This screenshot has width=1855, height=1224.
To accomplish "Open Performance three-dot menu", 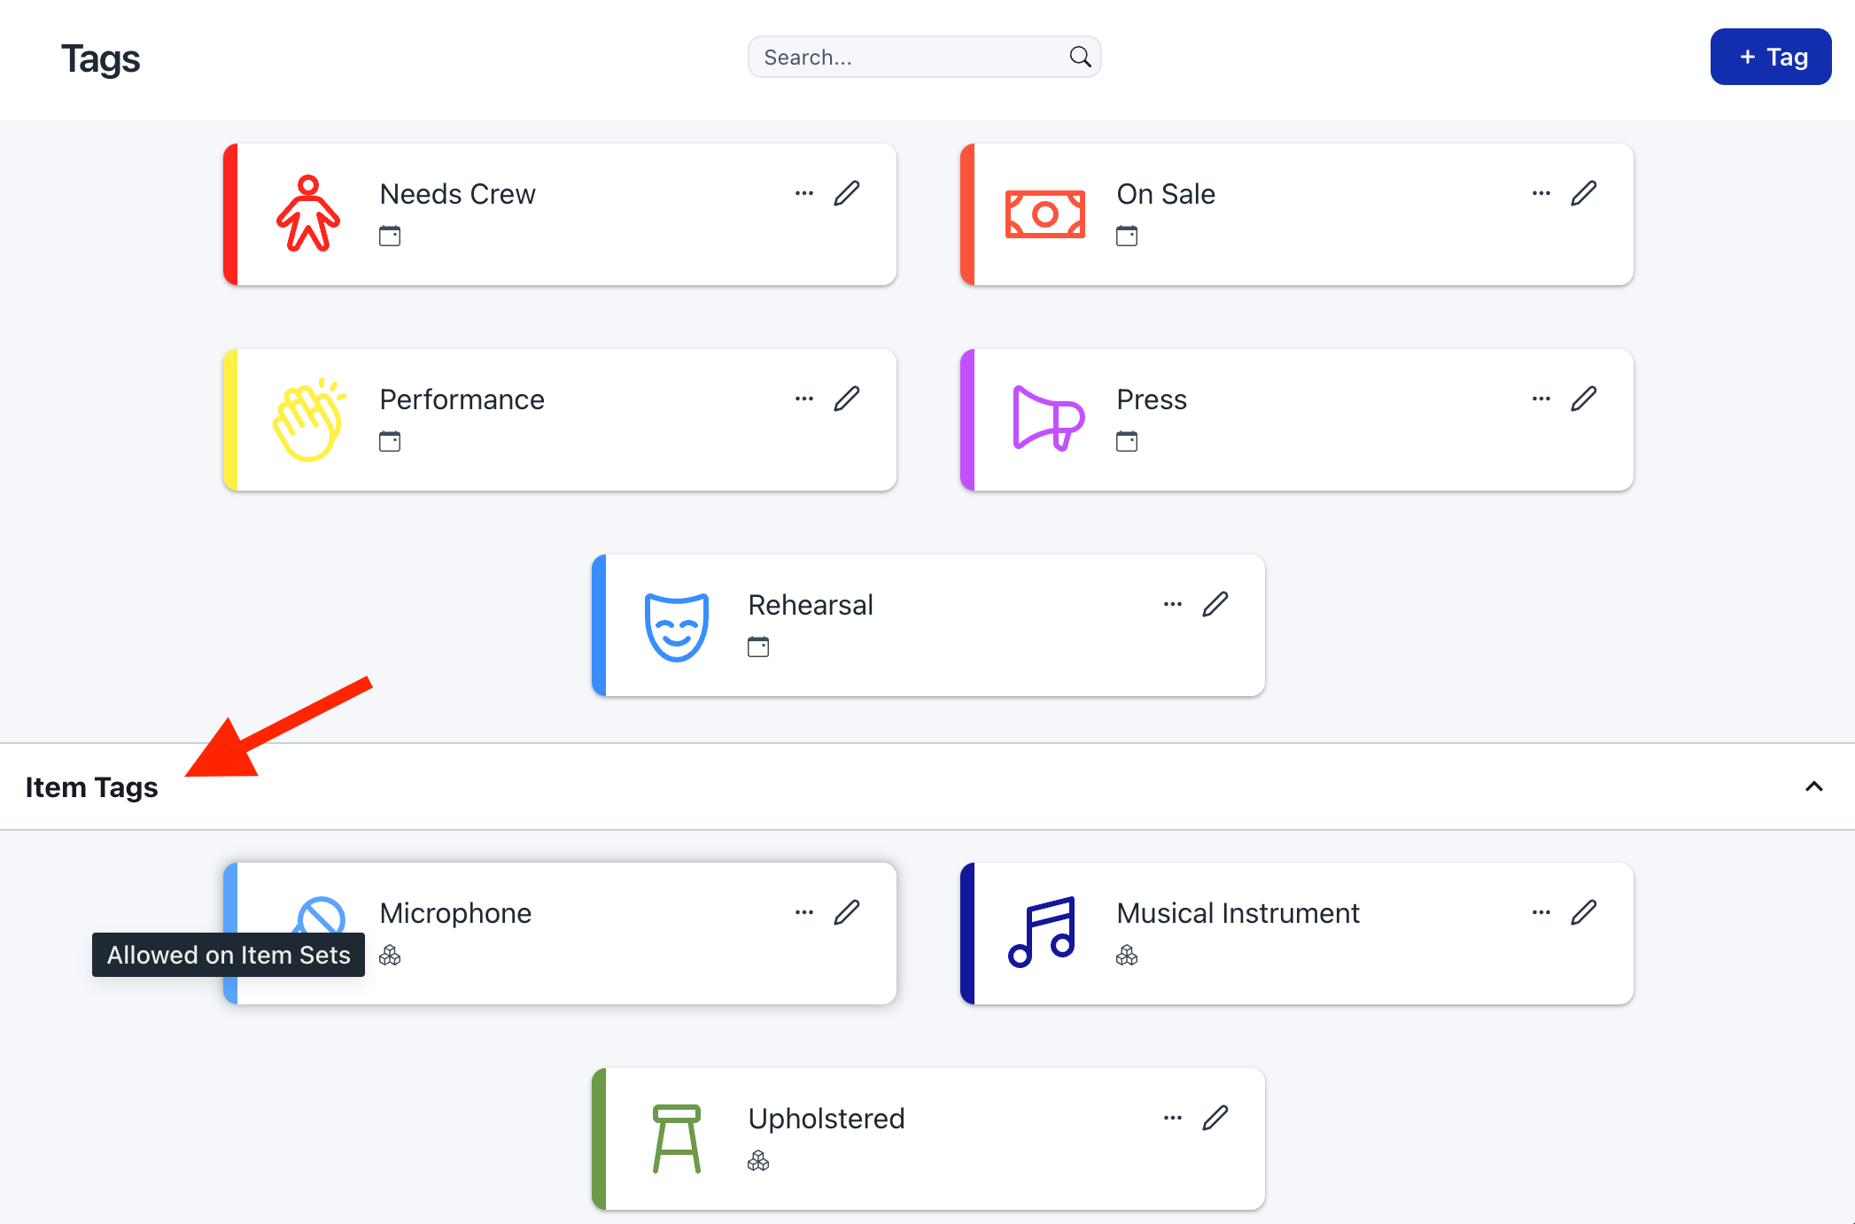I will point(804,399).
